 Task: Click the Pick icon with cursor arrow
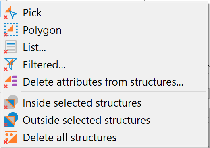(11, 13)
